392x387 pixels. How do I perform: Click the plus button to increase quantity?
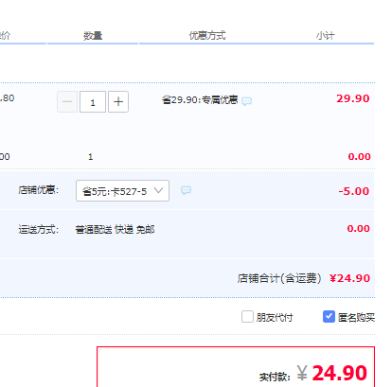(x=118, y=102)
